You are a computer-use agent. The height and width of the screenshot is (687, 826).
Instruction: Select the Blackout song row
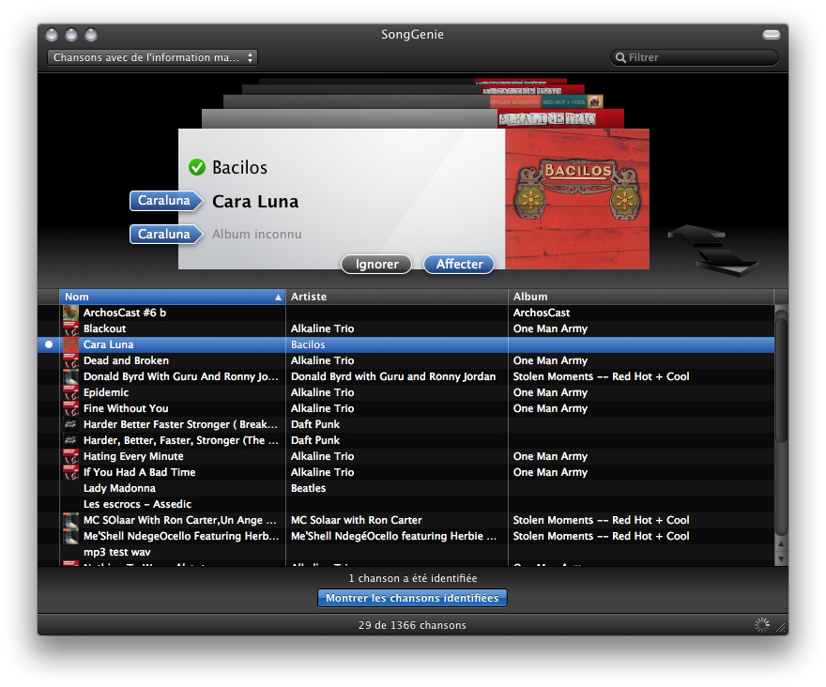click(x=405, y=328)
